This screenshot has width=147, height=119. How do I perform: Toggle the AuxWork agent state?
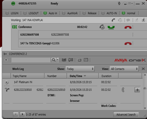(70, 13)
